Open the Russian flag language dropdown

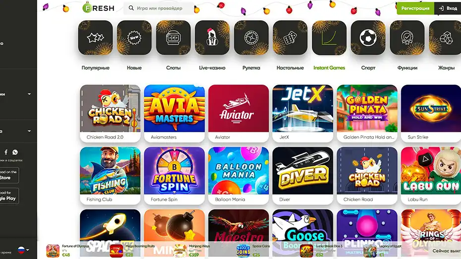coord(23,250)
